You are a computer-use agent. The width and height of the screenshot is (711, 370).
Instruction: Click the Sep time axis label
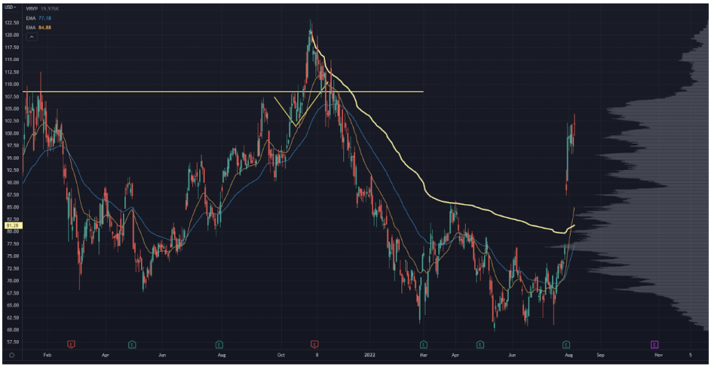pos(601,355)
